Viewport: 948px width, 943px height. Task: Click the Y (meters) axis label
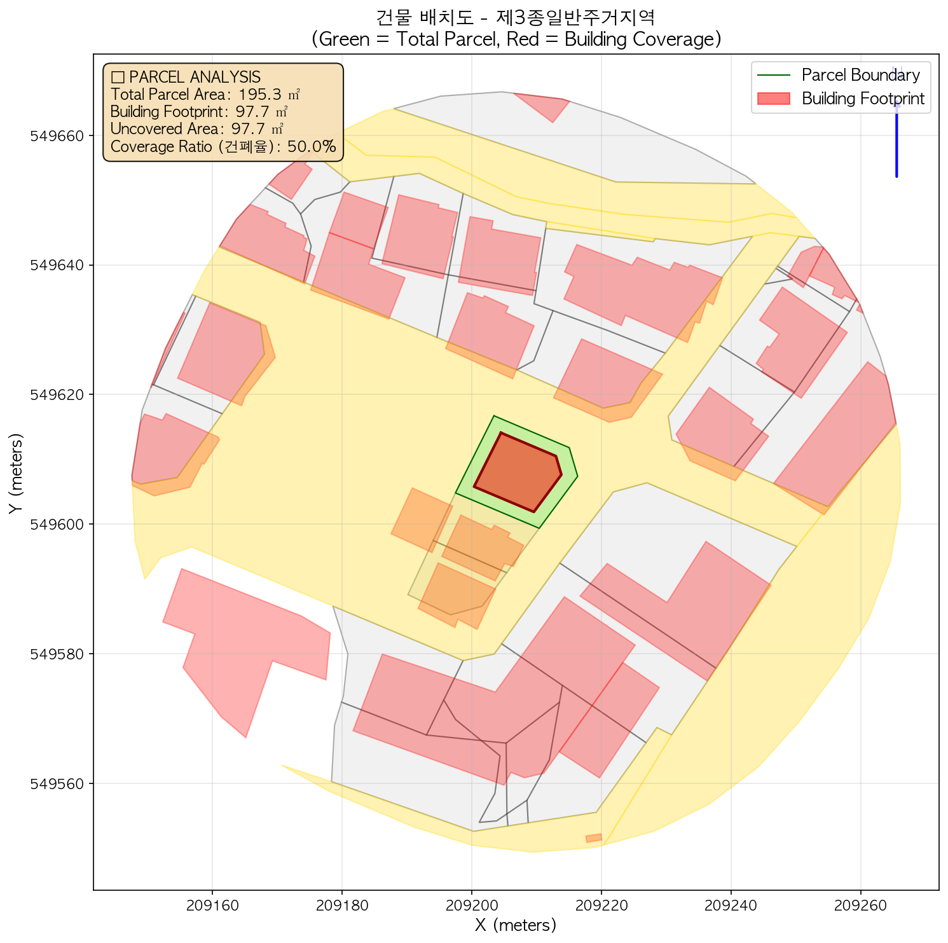pos(15,474)
